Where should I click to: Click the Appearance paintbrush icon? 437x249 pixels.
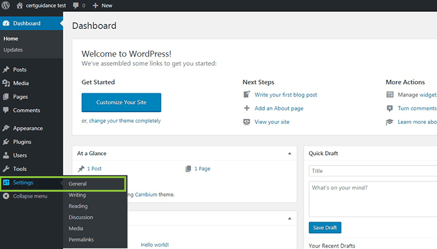[x=6, y=128]
